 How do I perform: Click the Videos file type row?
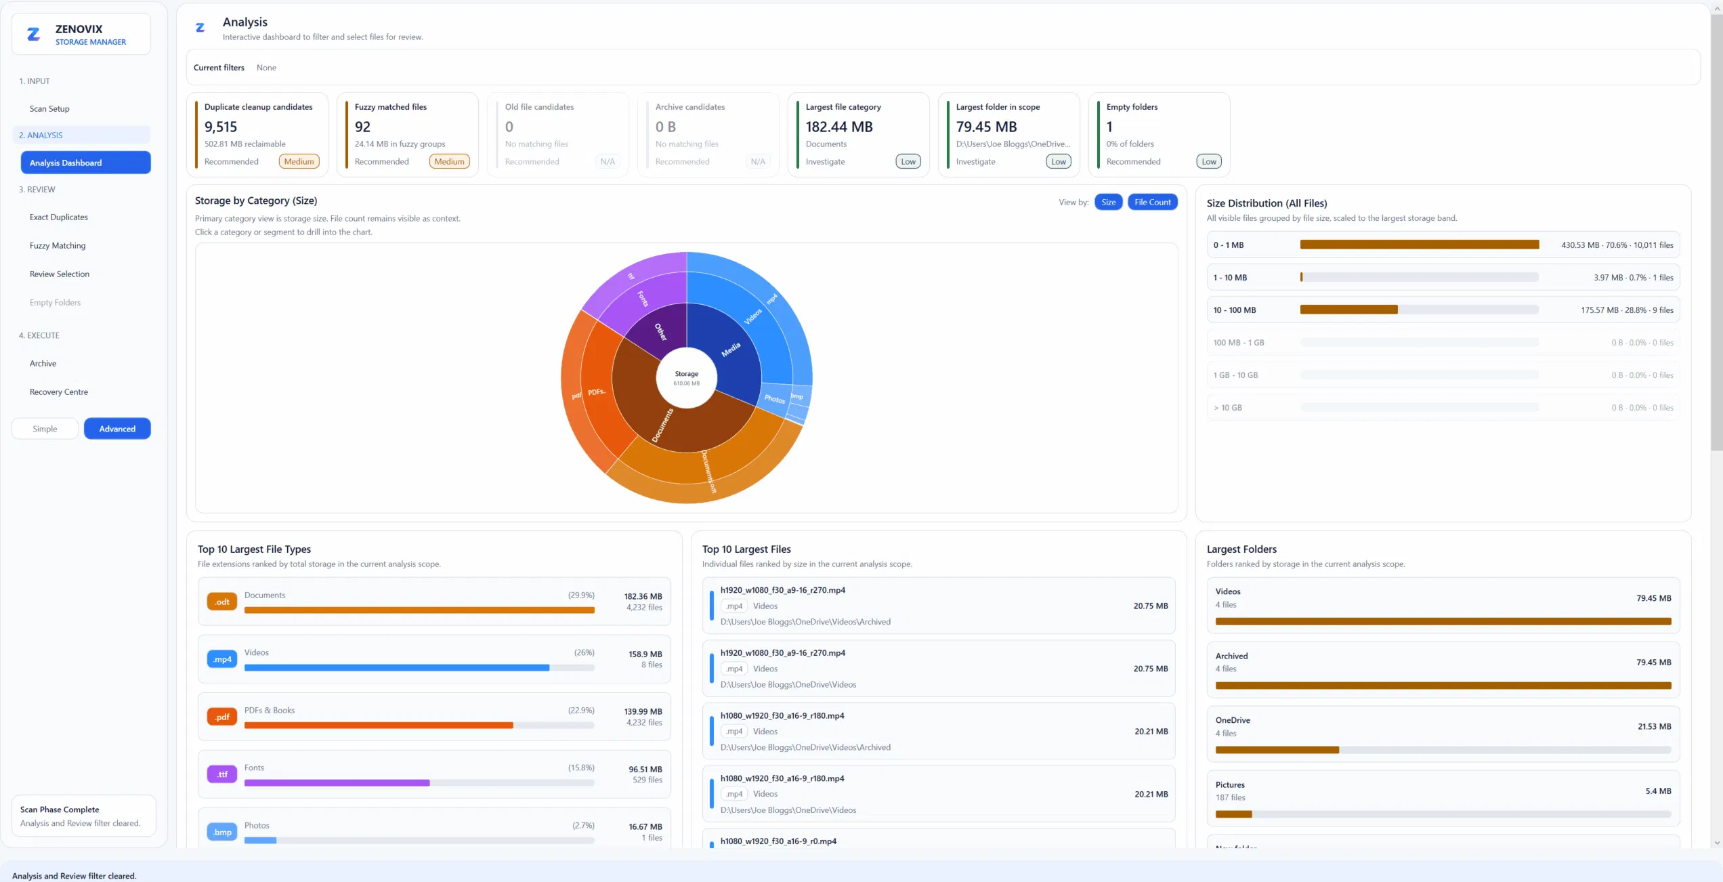434,659
